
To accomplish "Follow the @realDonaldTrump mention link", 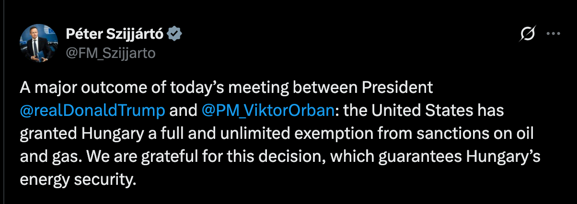I will pos(93,110).
